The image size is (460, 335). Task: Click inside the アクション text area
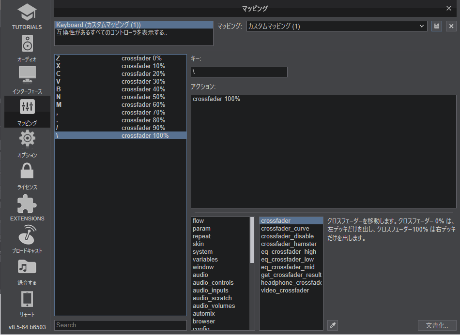pyautogui.click(x=323, y=151)
